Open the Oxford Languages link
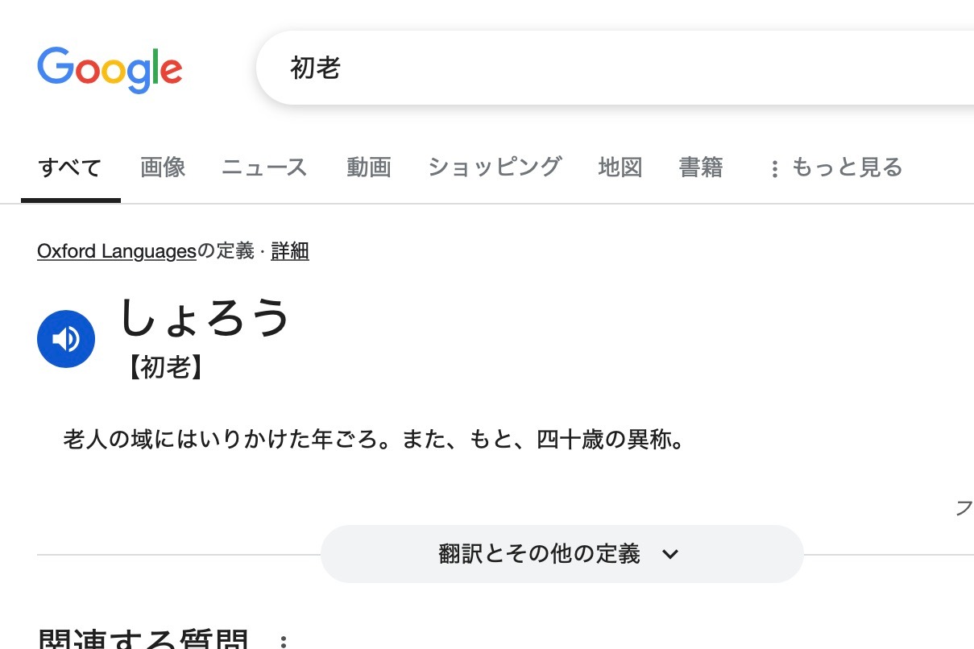Viewport: 974px width, 649px height. 117,251
